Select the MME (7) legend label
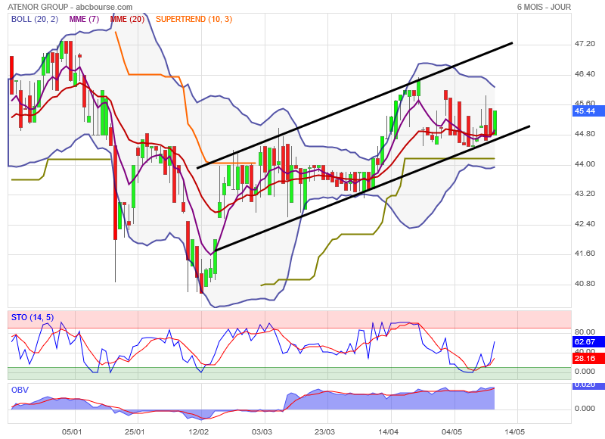The width and height of the screenshot is (605, 439). (85, 19)
